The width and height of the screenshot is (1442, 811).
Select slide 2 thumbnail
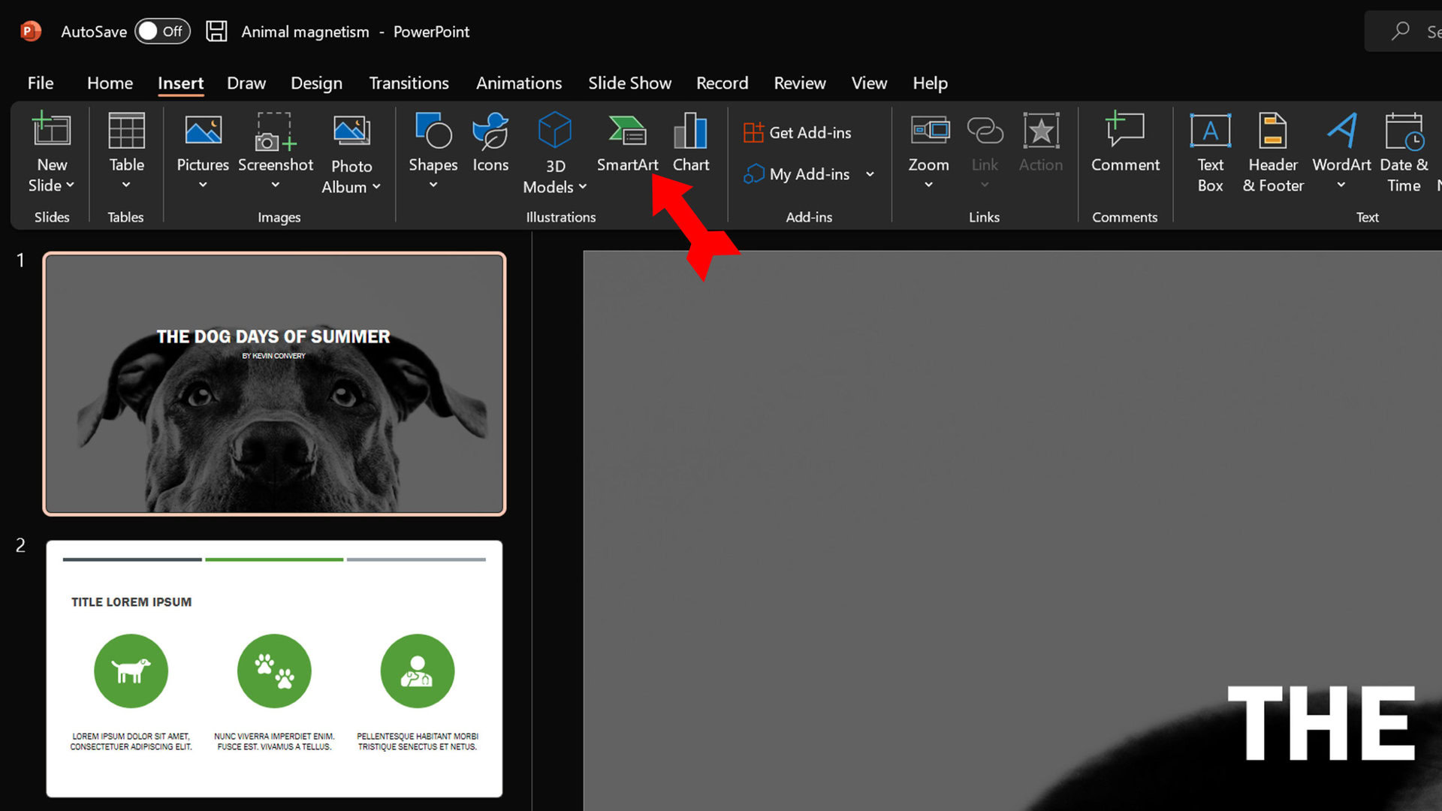point(274,668)
